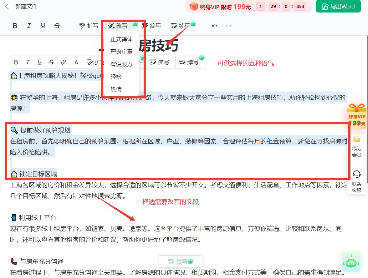This screenshot has width=368, height=278.
Task: Select the 正式得体 tone option
Action: point(121,39)
